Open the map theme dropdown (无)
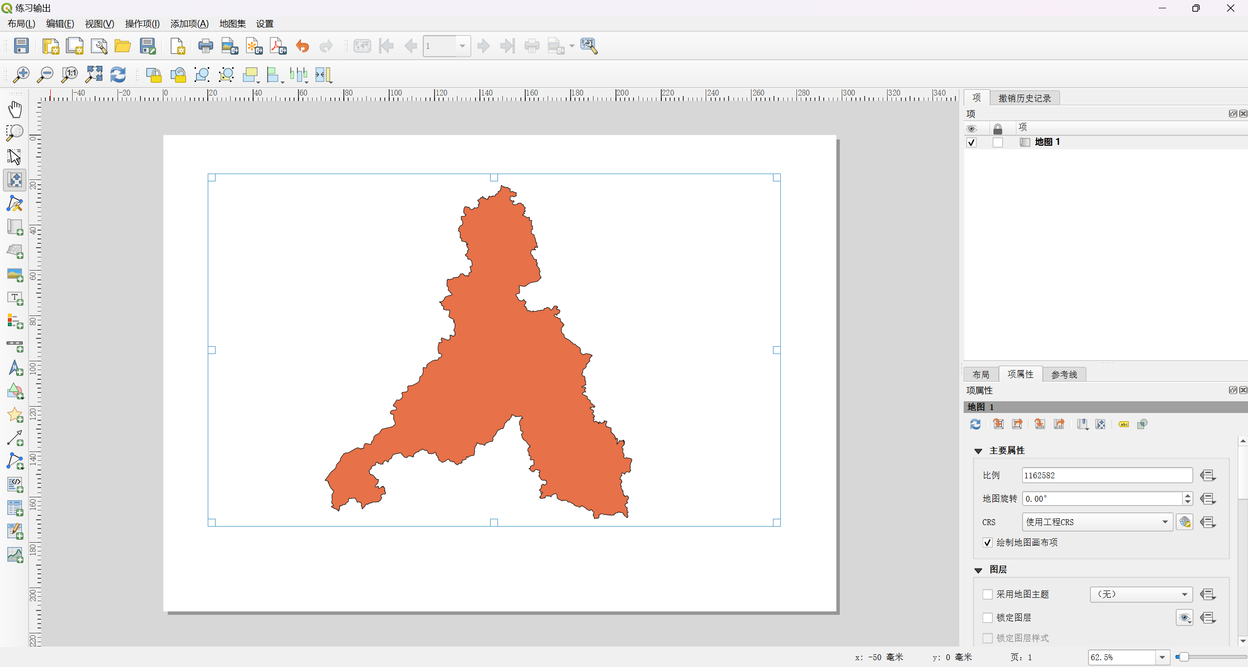The width and height of the screenshot is (1248, 667). pyautogui.click(x=1141, y=594)
